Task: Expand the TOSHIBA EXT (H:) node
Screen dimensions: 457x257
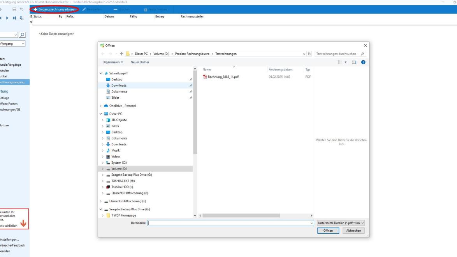Action: click(103, 181)
